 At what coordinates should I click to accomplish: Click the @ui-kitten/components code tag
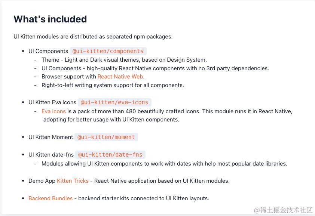108,51
